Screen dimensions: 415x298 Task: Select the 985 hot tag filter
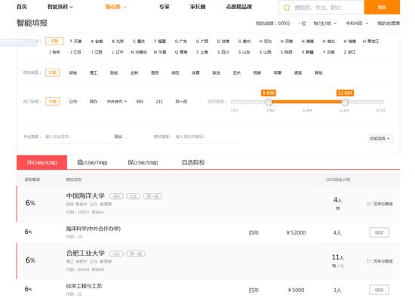pyautogui.click(x=140, y=101)
